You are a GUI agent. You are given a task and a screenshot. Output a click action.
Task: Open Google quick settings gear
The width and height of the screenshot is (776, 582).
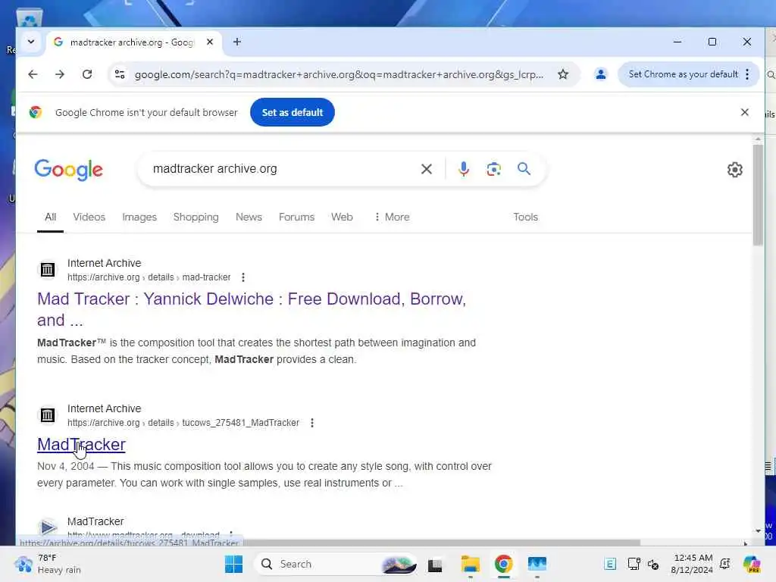734,170
